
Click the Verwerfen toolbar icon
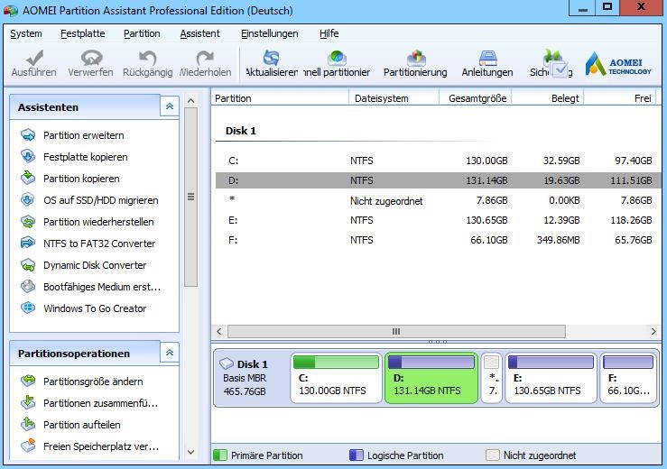pos(91,58)
